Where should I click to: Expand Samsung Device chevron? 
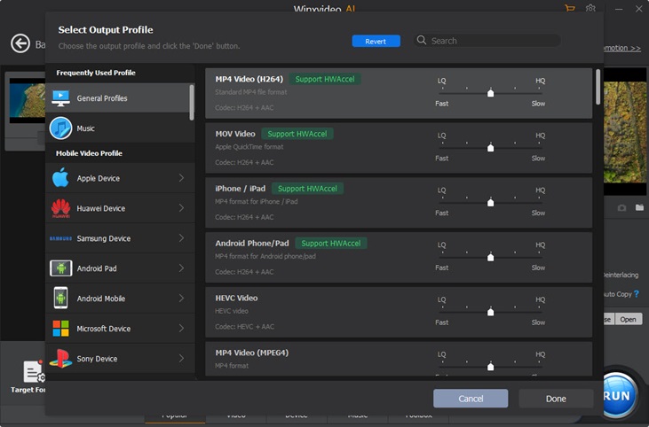click(181, 238)
